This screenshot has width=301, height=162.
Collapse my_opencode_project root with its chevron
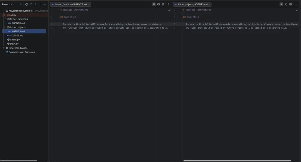3,11
